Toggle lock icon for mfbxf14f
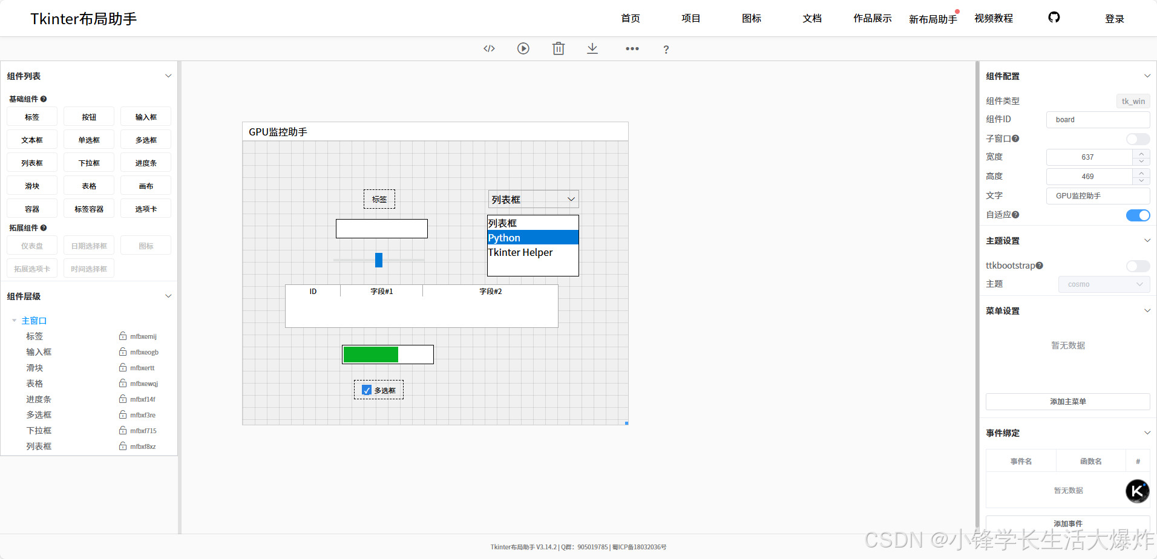Viewport: 1157px width, 559px height. (x=123, y=399)
